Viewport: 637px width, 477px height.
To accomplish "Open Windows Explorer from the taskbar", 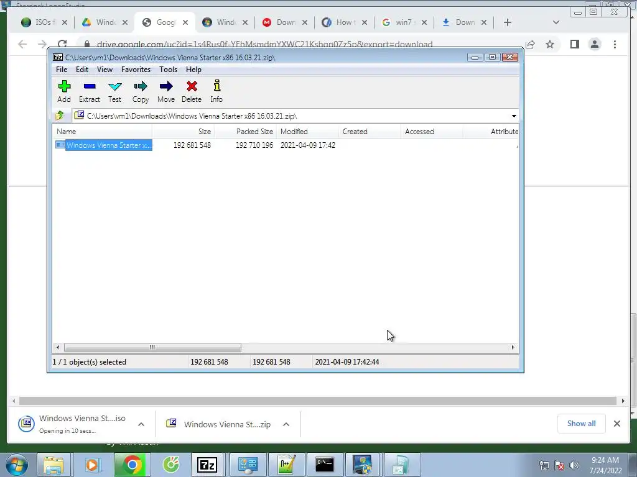I will pyautogui.click(x=54, y=465).
